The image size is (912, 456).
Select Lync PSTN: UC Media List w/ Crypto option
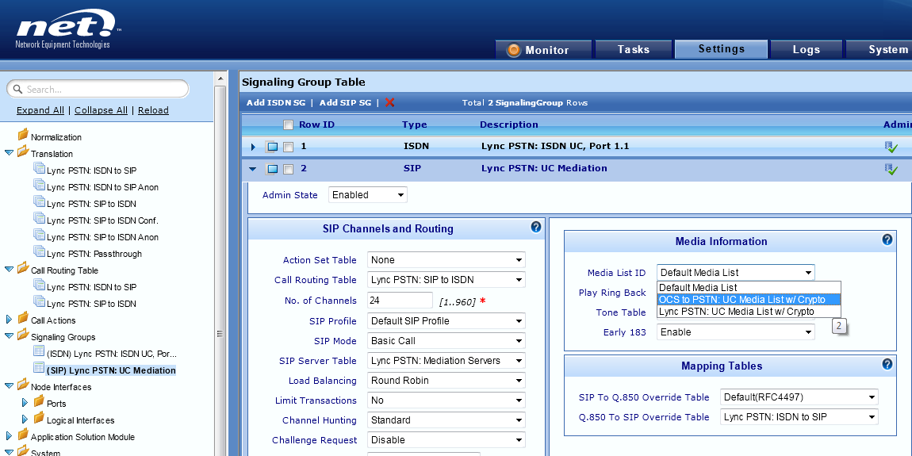coord(737,312)
